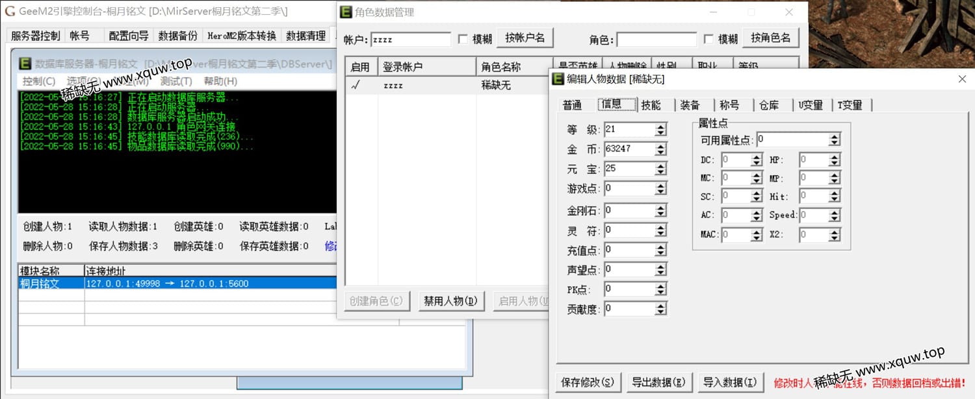This screenshot has width=975, height=399.
Task: Adjust the 灵符 spinner arrows
Action: point(661,230)
